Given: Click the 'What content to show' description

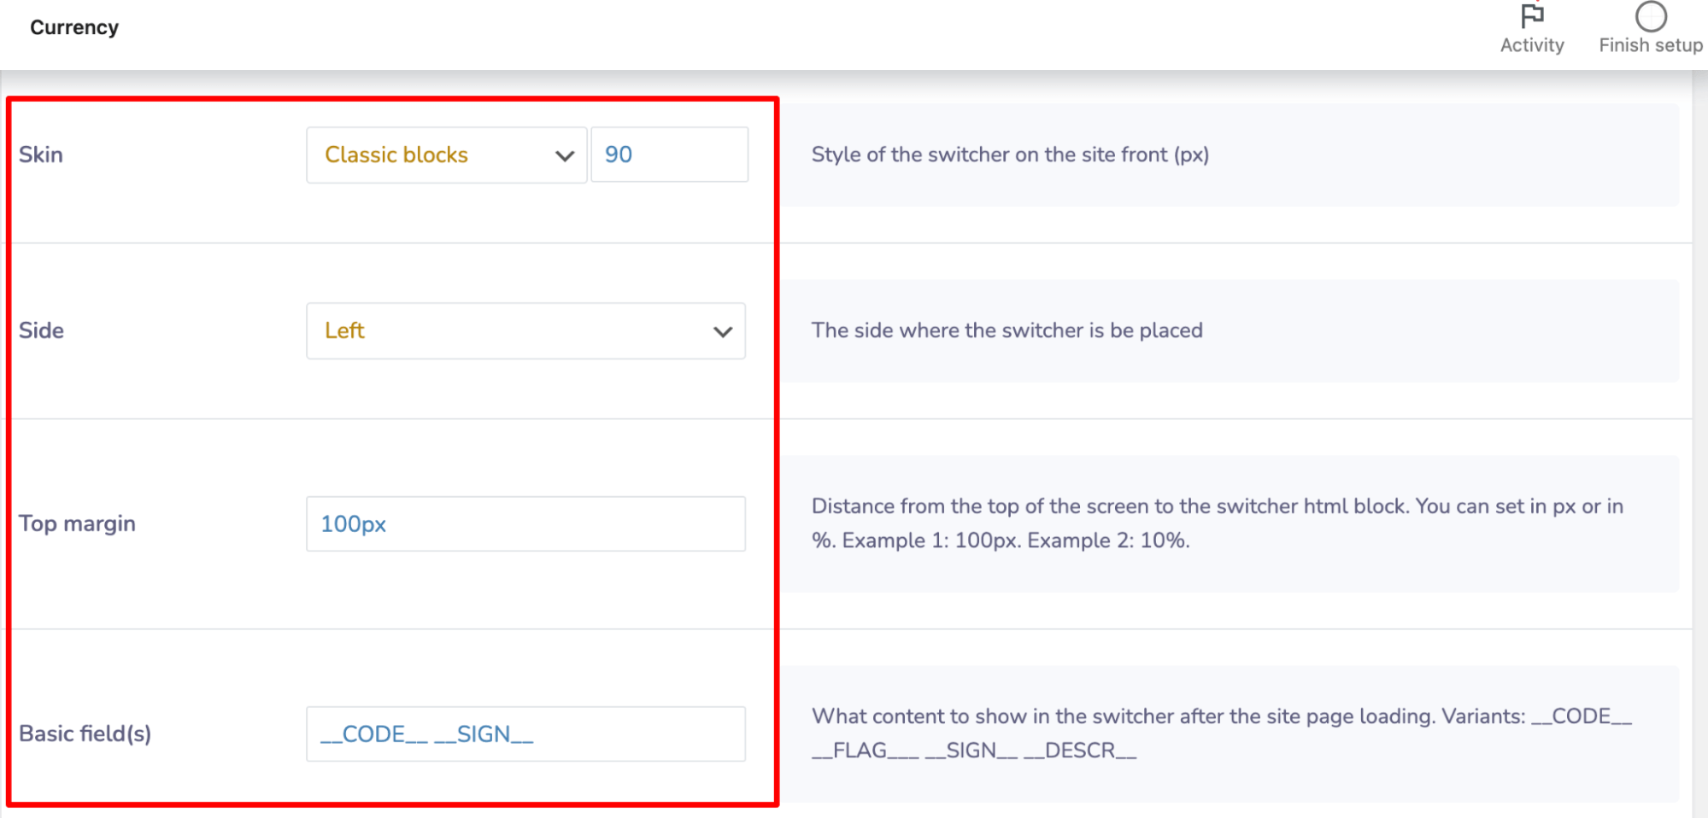Looking at the screenshot, I should 1222,733.
